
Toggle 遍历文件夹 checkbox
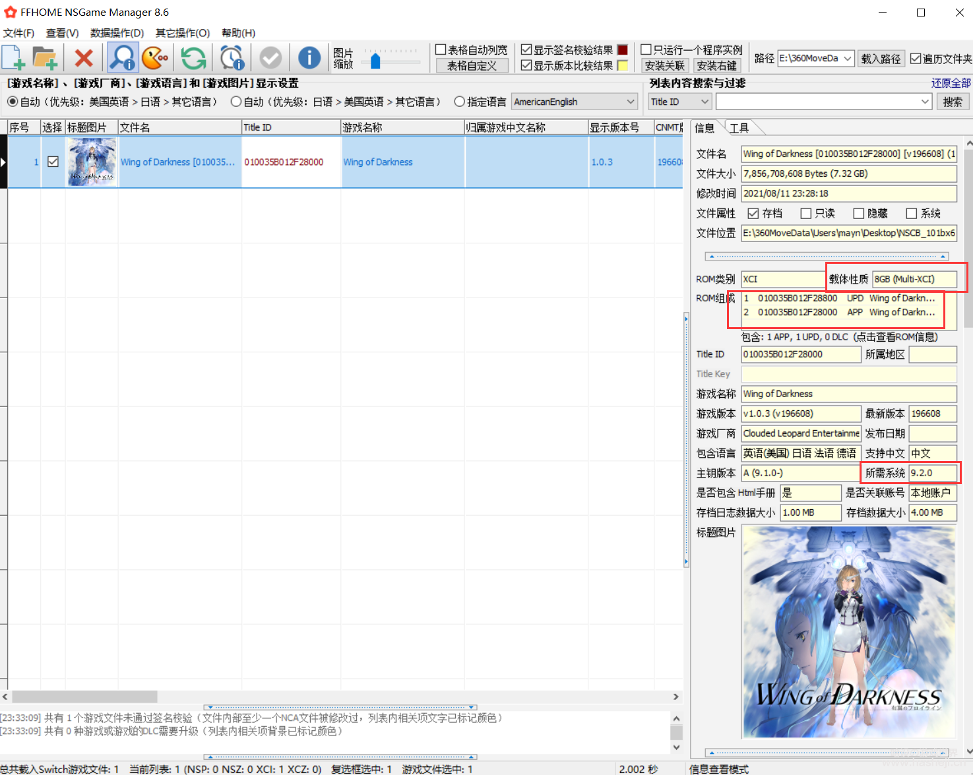point(916,59)
